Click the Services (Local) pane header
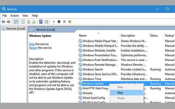175x109 pixels. coord(45,30)
